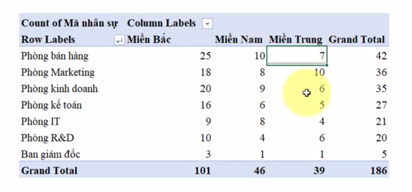
Task: Click Phòng R&D grand total 20
Action: pyautogui.click(x=381, y=138)
